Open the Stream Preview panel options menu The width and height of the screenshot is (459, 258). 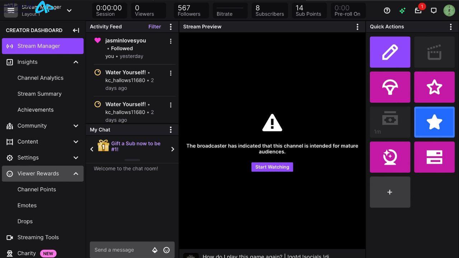point(357,27)
